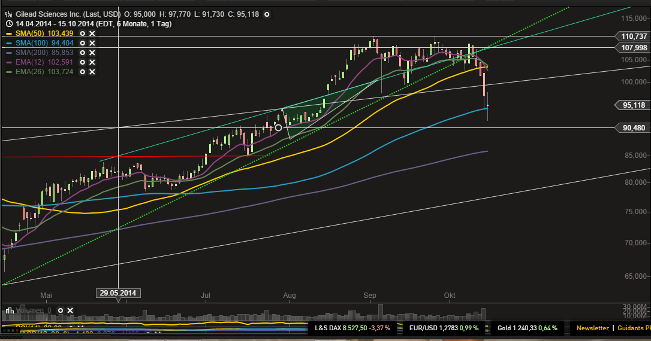The width and height of the screenshot is (651, 341).
Task: Remove the SMA(100) indicator with its X
Action: pyautogui.click(x=92, y=44)
